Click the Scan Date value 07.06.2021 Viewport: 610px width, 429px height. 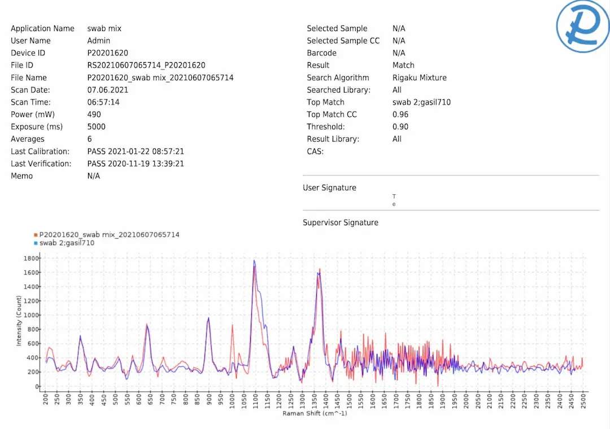[107, 90]
